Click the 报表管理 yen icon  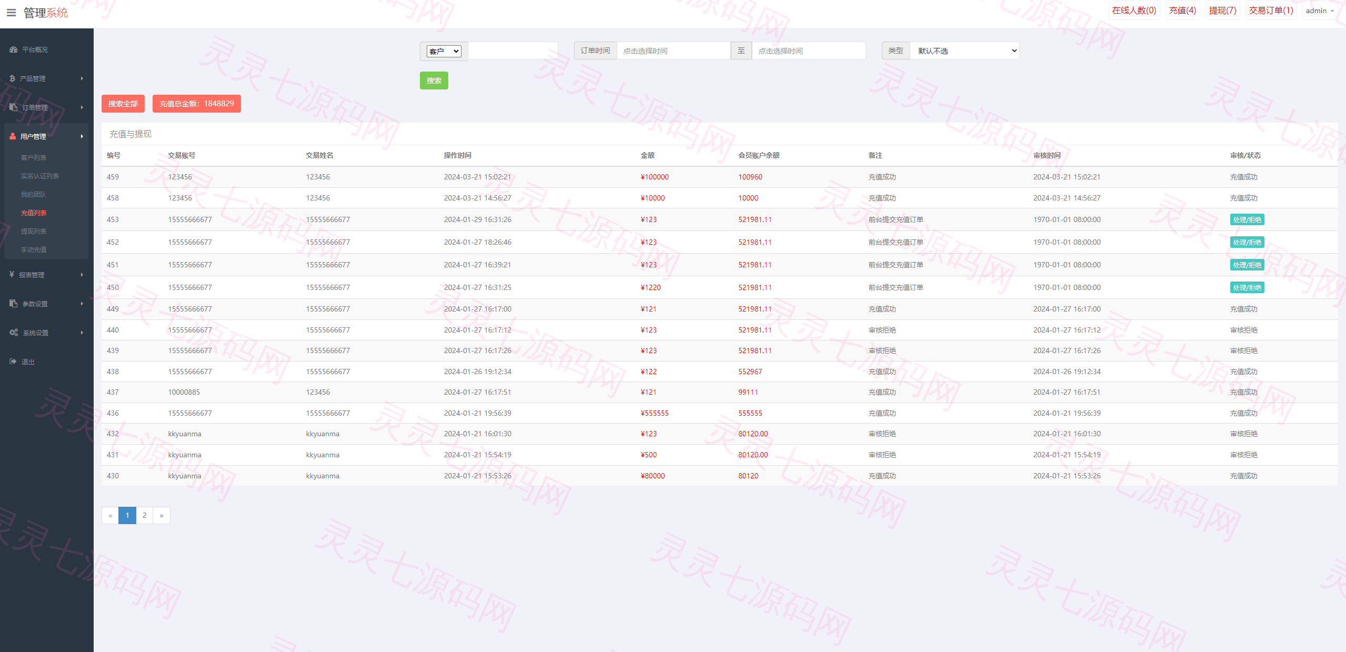tap(12, 275)
